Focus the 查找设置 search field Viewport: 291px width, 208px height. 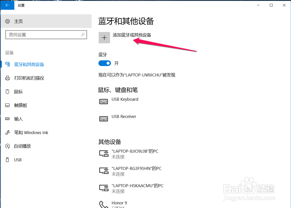pos(46,35)
